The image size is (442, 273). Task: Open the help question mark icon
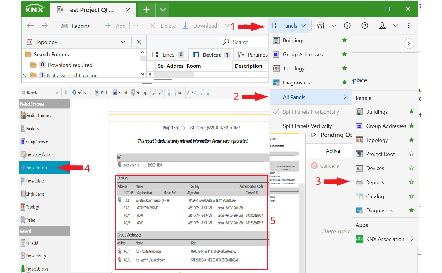[365, 26]
